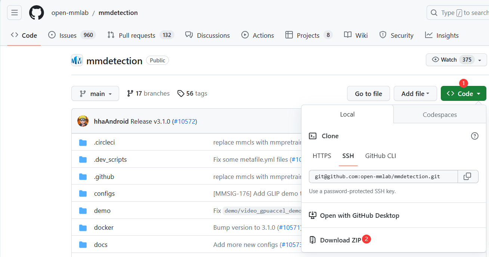This screenshot has width=489, height=257.
Task: Switch to the Codespaces tab
Action: coord(440,115)
